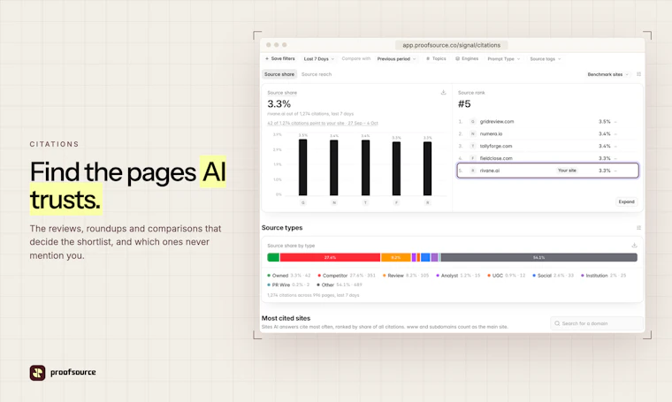Toggle the Review legend item
This screenshot has width=672, height=402.
point(406,276)
